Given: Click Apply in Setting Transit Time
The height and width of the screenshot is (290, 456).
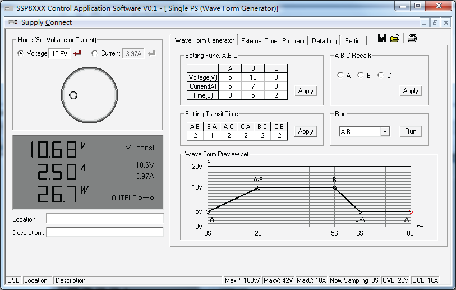Looking at the screenshot, I should (306, 131).
